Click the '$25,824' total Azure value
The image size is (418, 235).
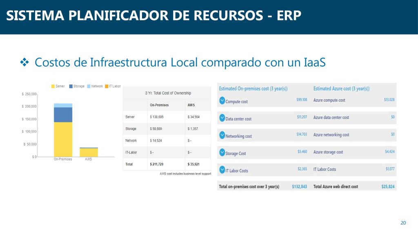[388, 186]
